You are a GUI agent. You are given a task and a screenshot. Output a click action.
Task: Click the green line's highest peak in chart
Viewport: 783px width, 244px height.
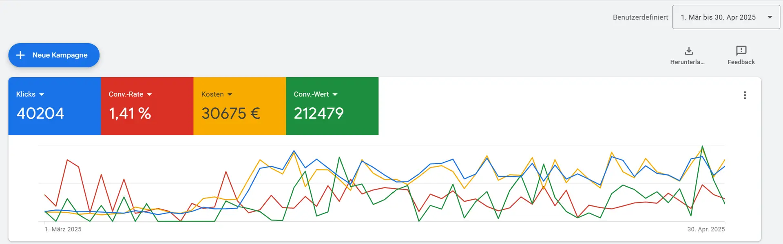[702, 146]
